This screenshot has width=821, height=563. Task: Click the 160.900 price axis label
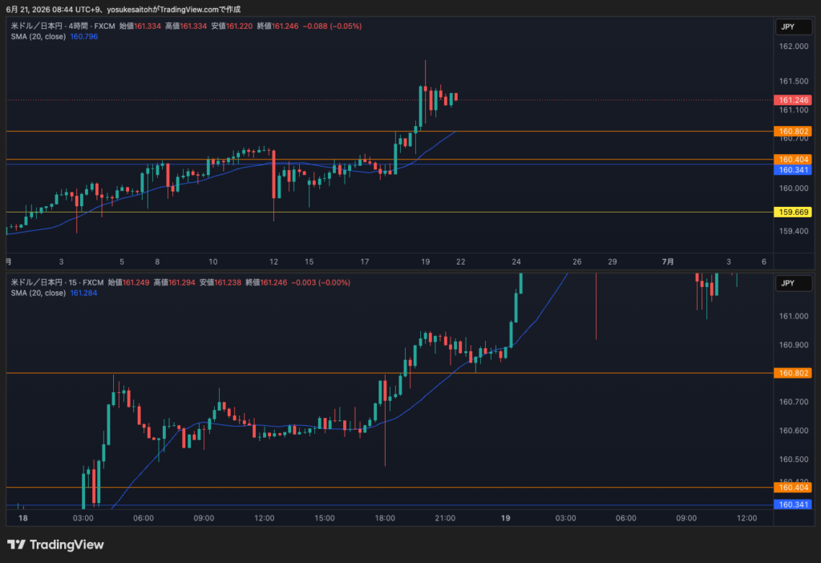pos(793,345)
